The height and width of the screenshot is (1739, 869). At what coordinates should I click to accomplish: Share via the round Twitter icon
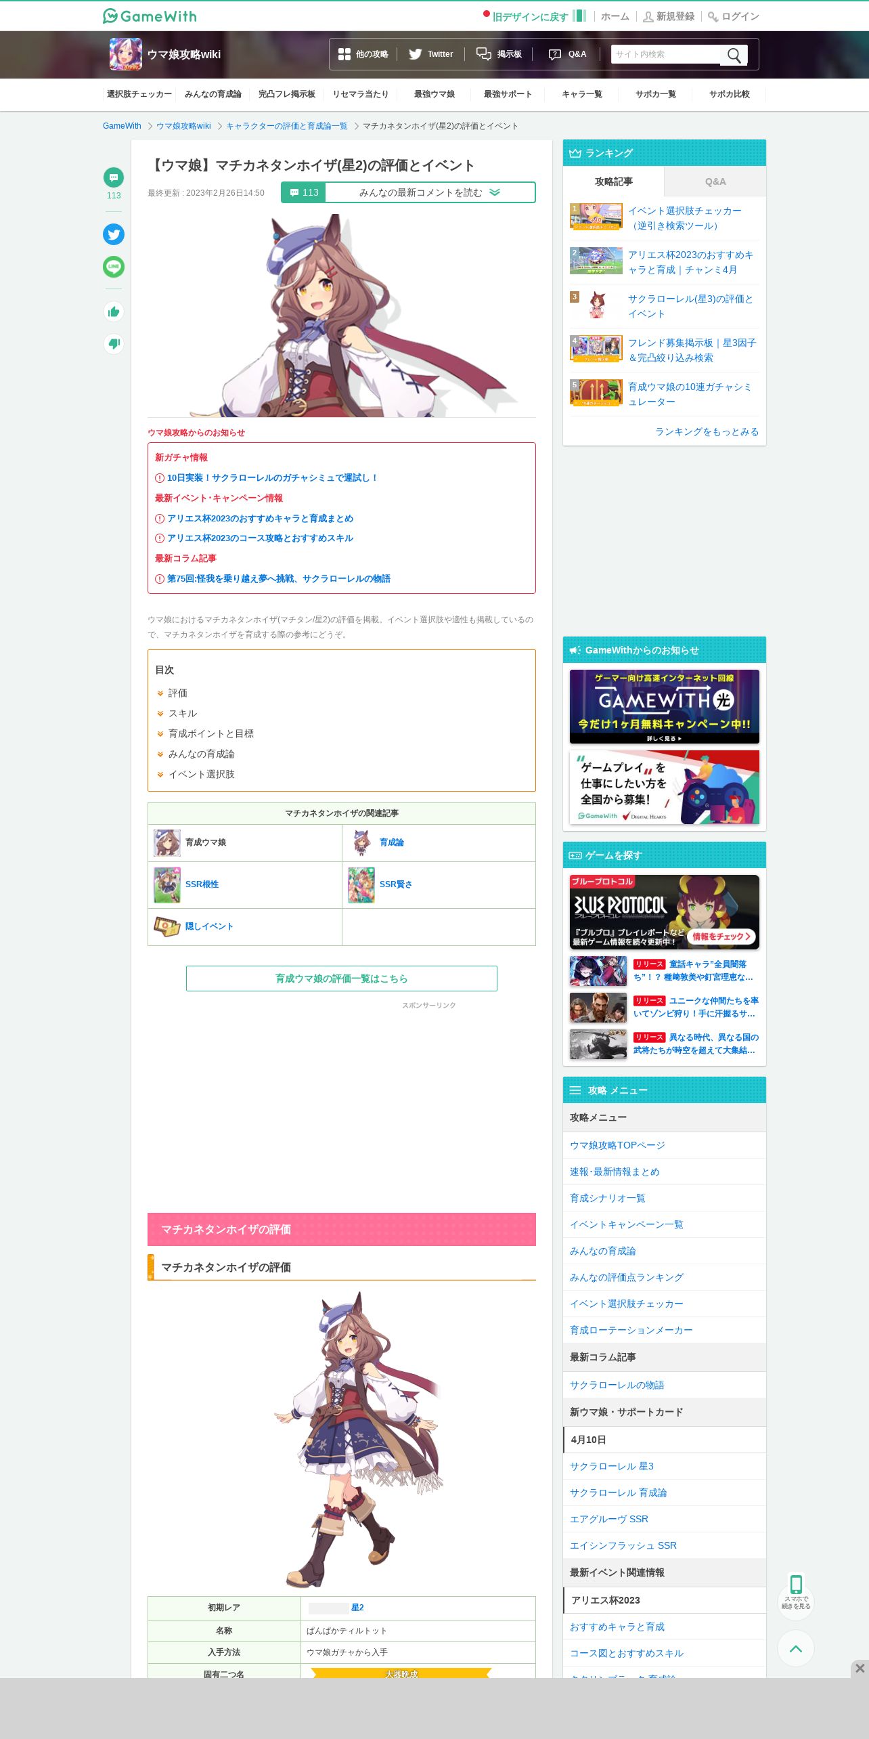tap(114, 234)
